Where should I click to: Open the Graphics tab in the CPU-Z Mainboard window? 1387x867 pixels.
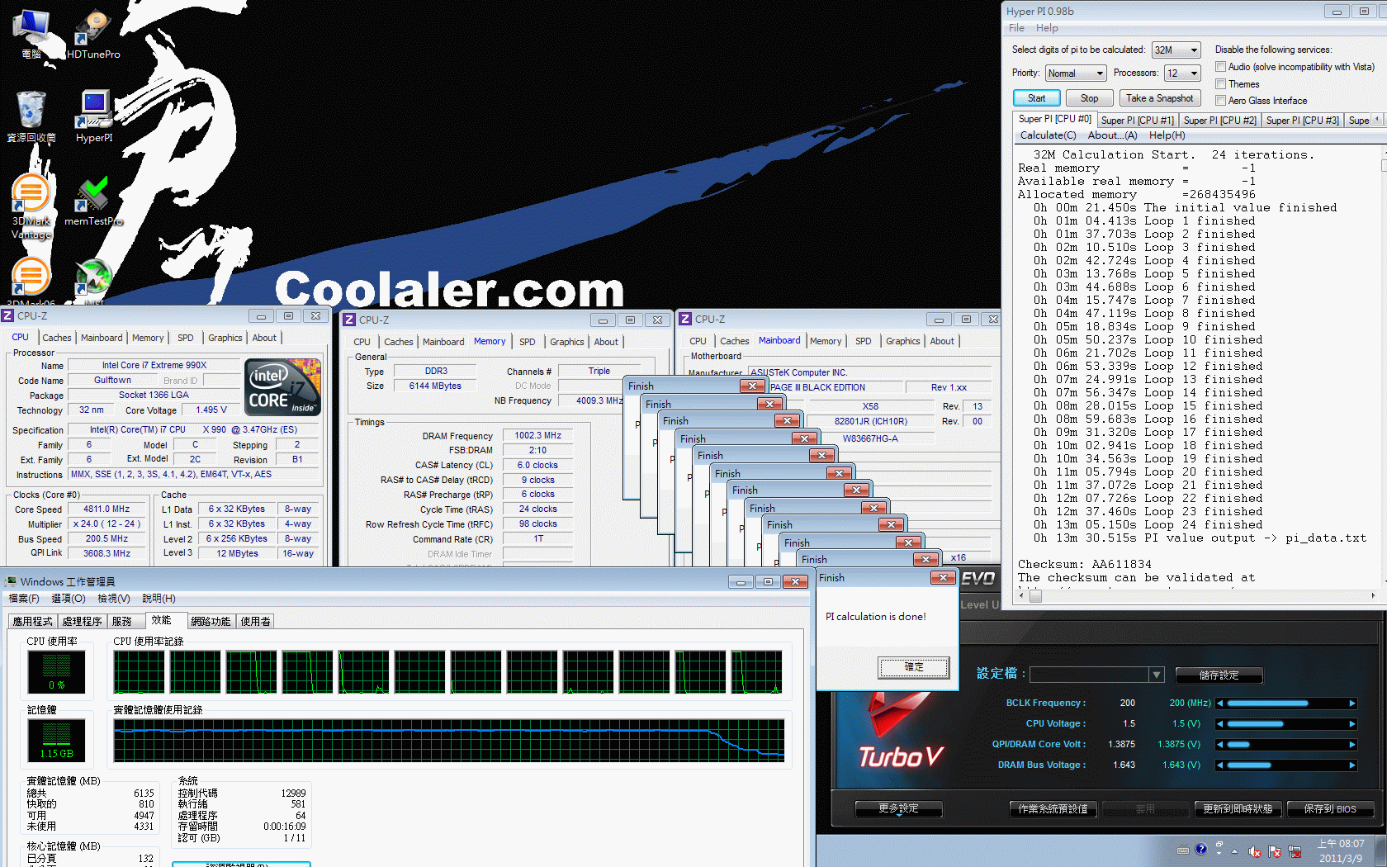tap(902, 341)
